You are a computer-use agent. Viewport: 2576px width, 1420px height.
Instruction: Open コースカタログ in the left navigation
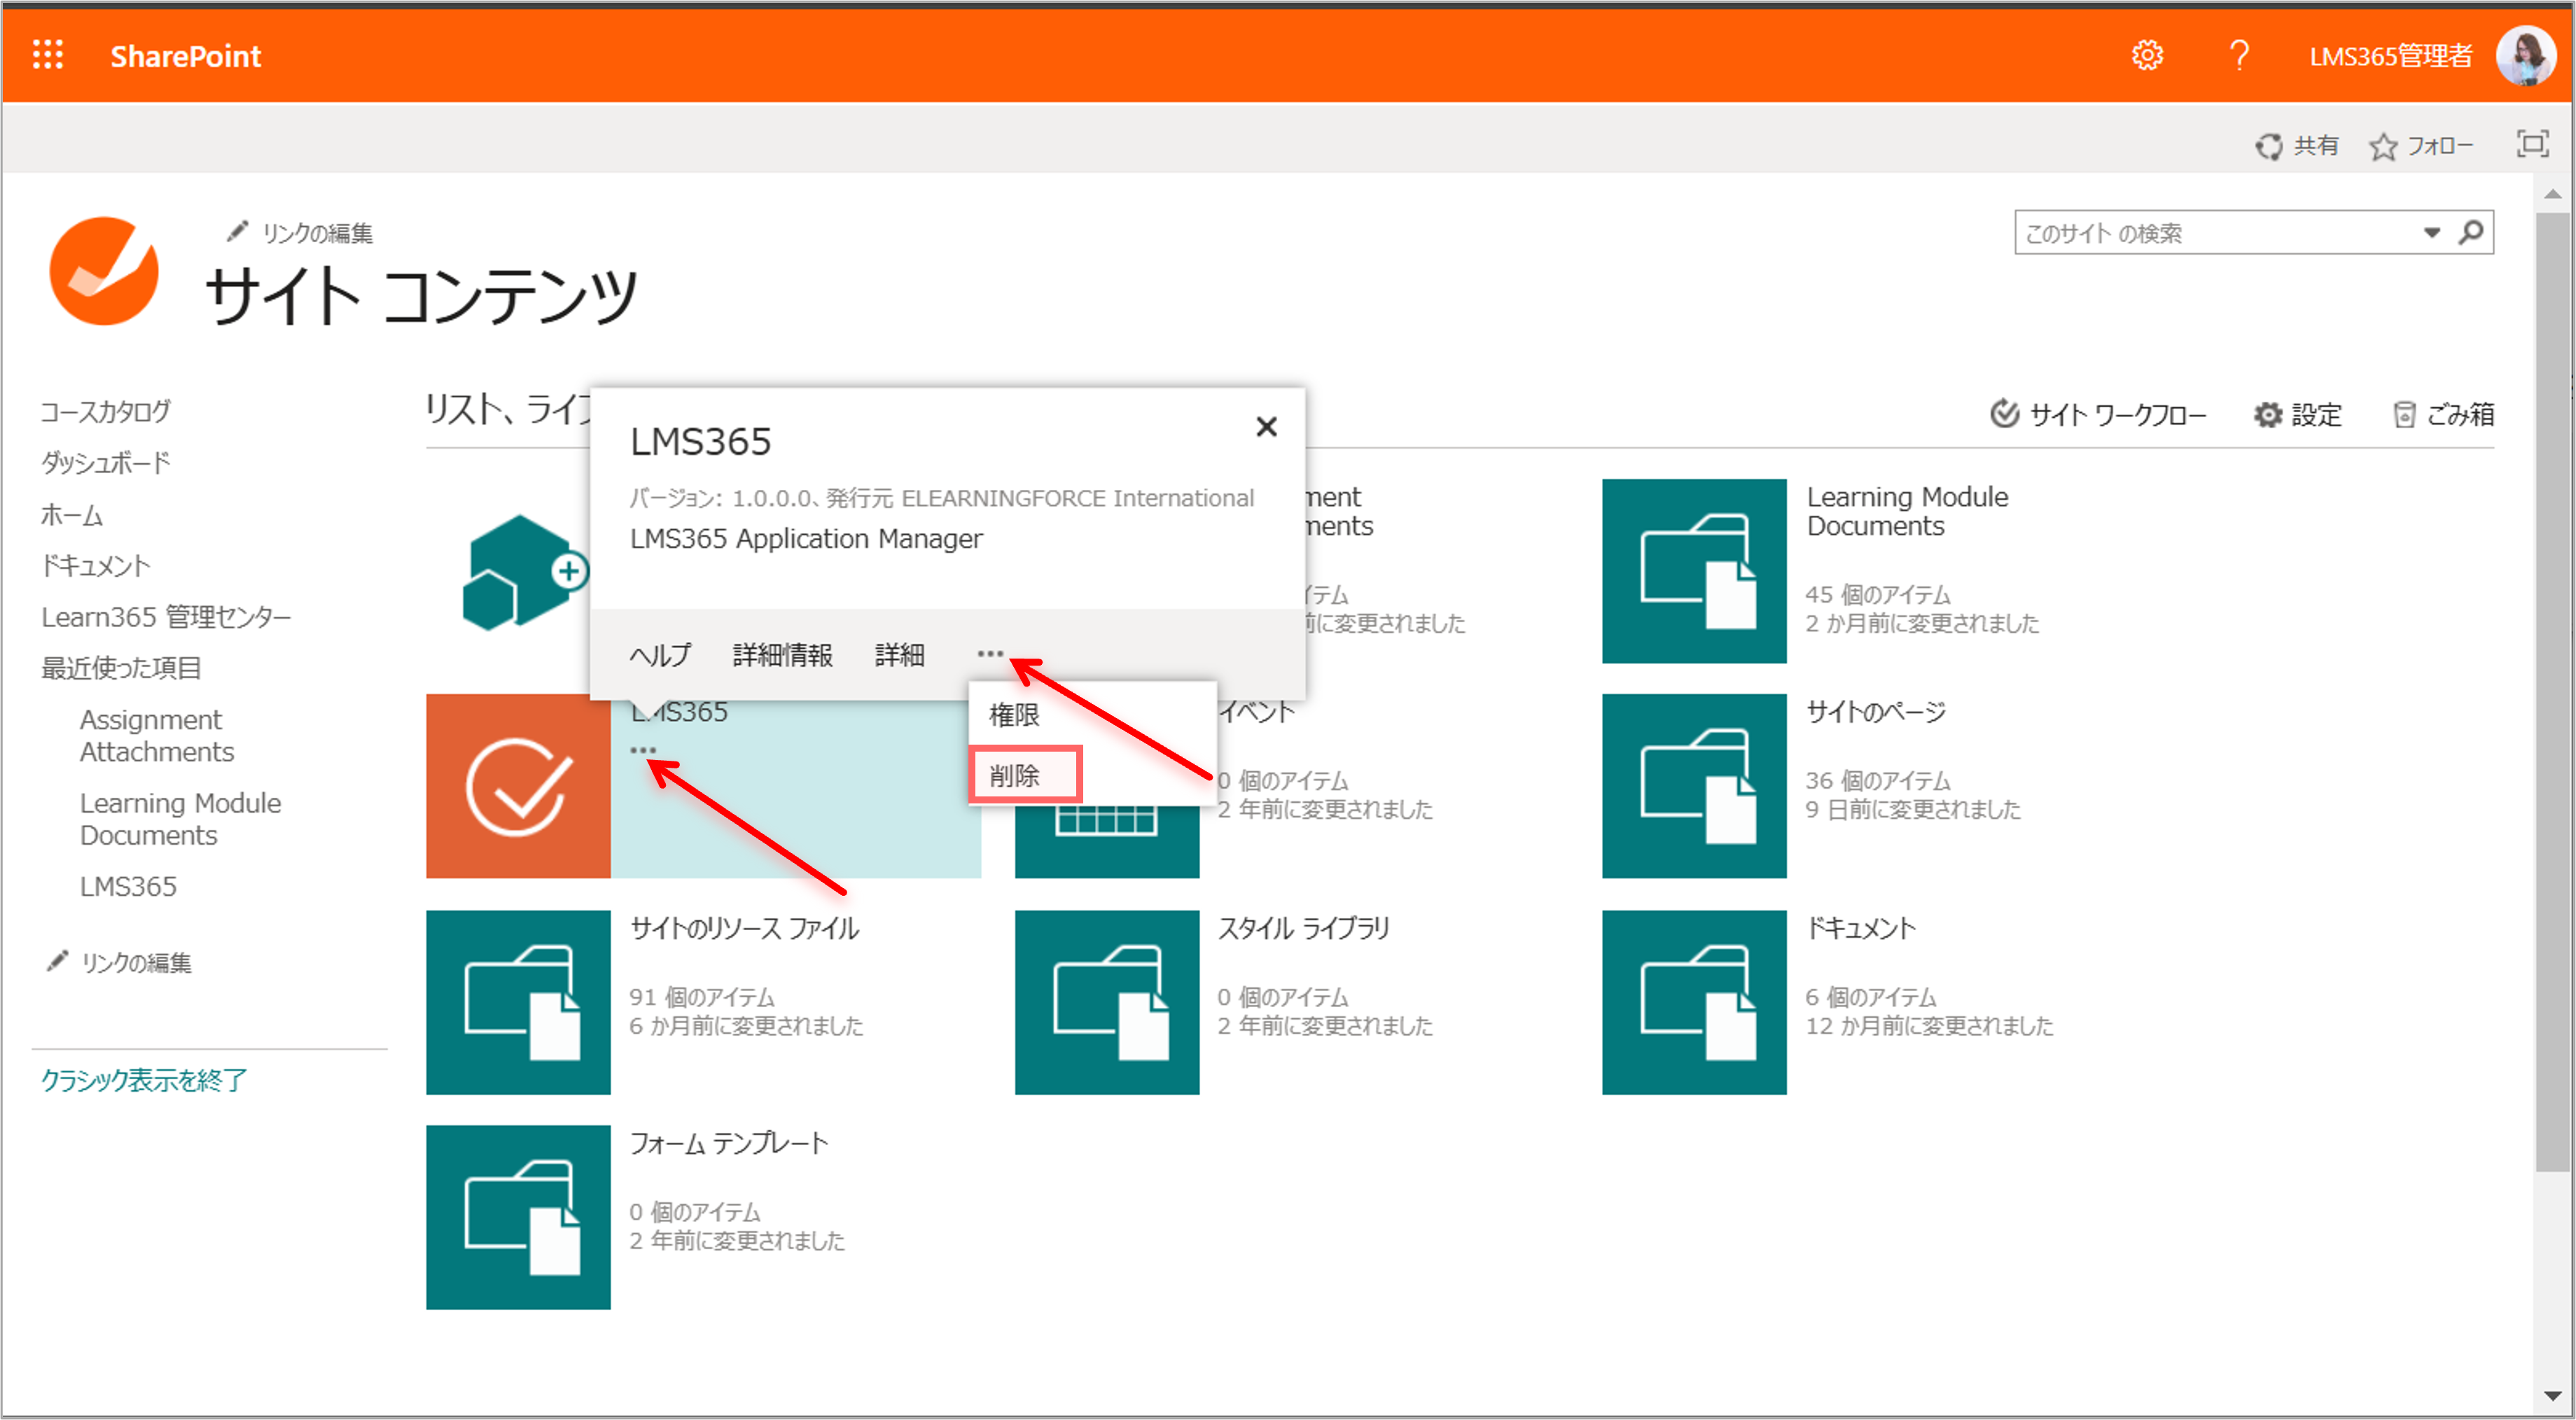pyautogui.click(x=105, y=411)
